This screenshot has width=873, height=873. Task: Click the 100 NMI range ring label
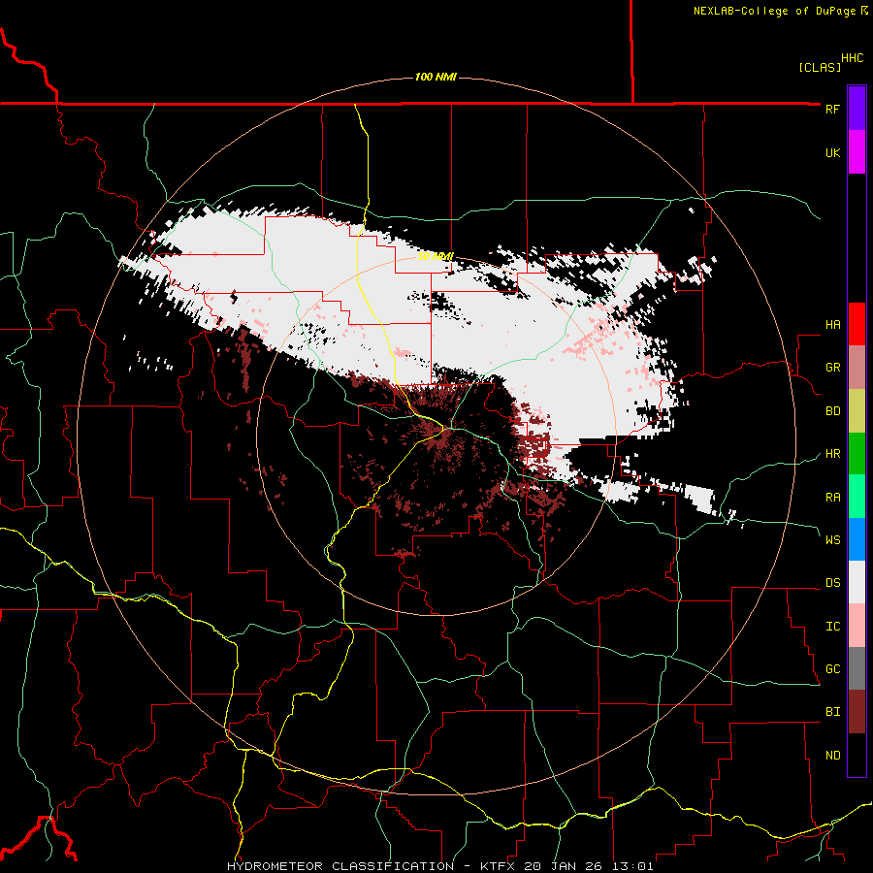(x=436, y=77)
